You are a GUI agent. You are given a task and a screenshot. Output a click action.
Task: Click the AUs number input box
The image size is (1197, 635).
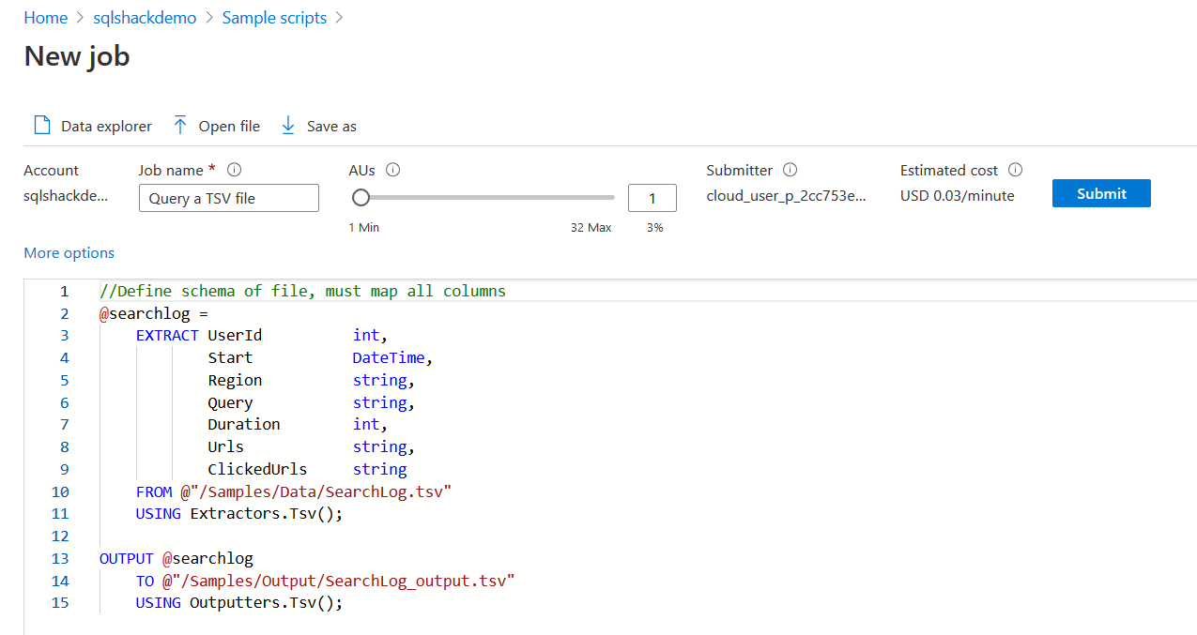click(652, 198)
